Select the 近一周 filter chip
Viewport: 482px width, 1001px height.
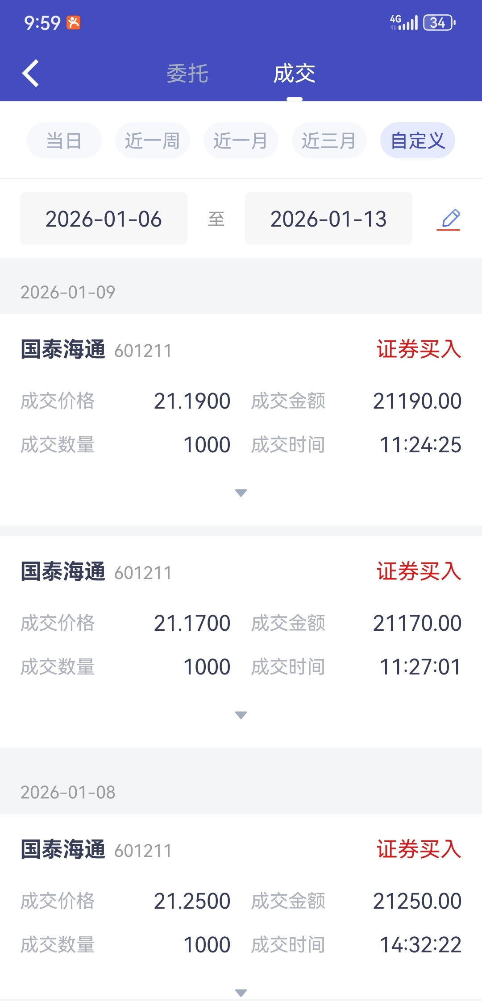pyautogui.click(x=153, y=141)
